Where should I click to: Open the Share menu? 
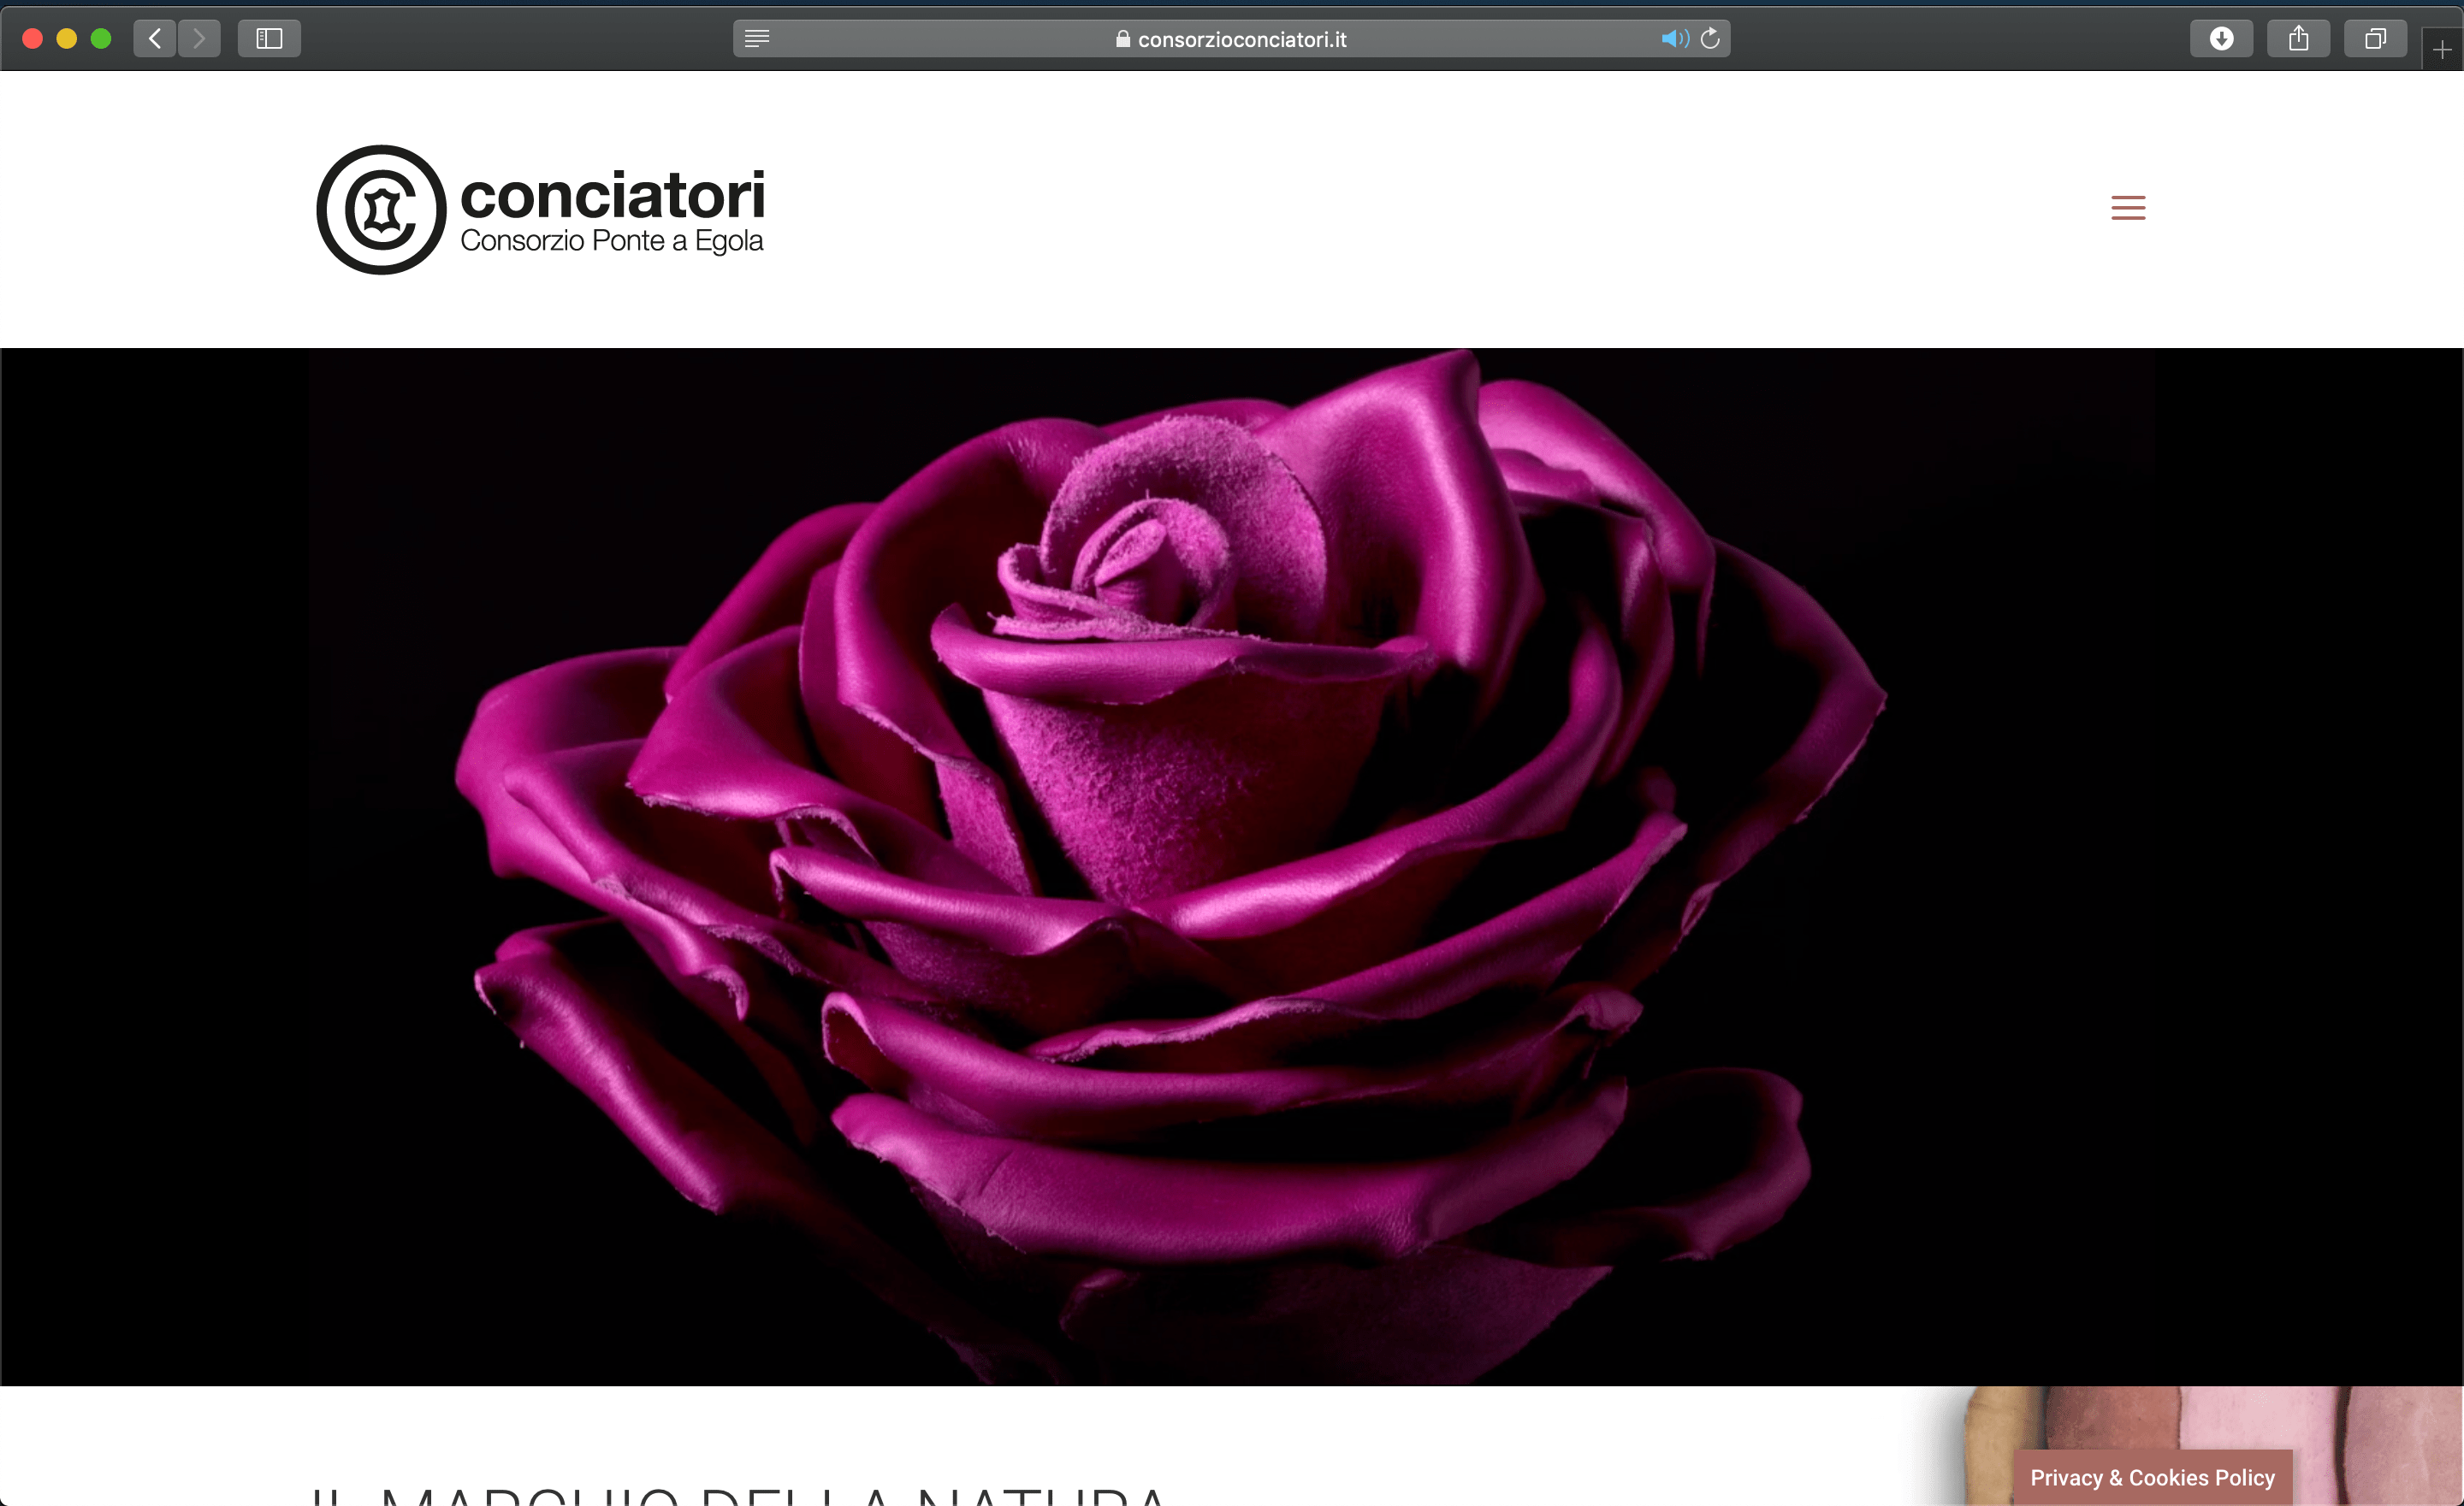tap(2298, 39)
